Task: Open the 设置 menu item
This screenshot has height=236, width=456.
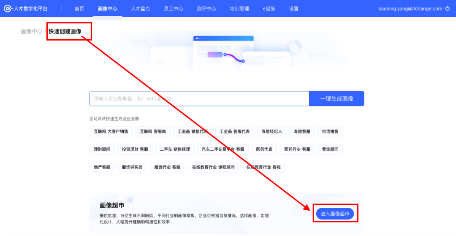Action: tap(293, 8)
